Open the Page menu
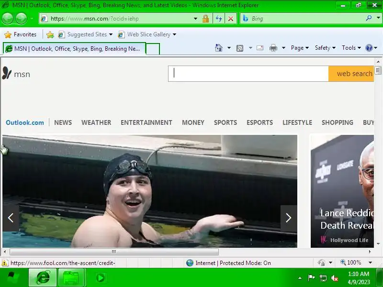 click(x=300, y=48)
